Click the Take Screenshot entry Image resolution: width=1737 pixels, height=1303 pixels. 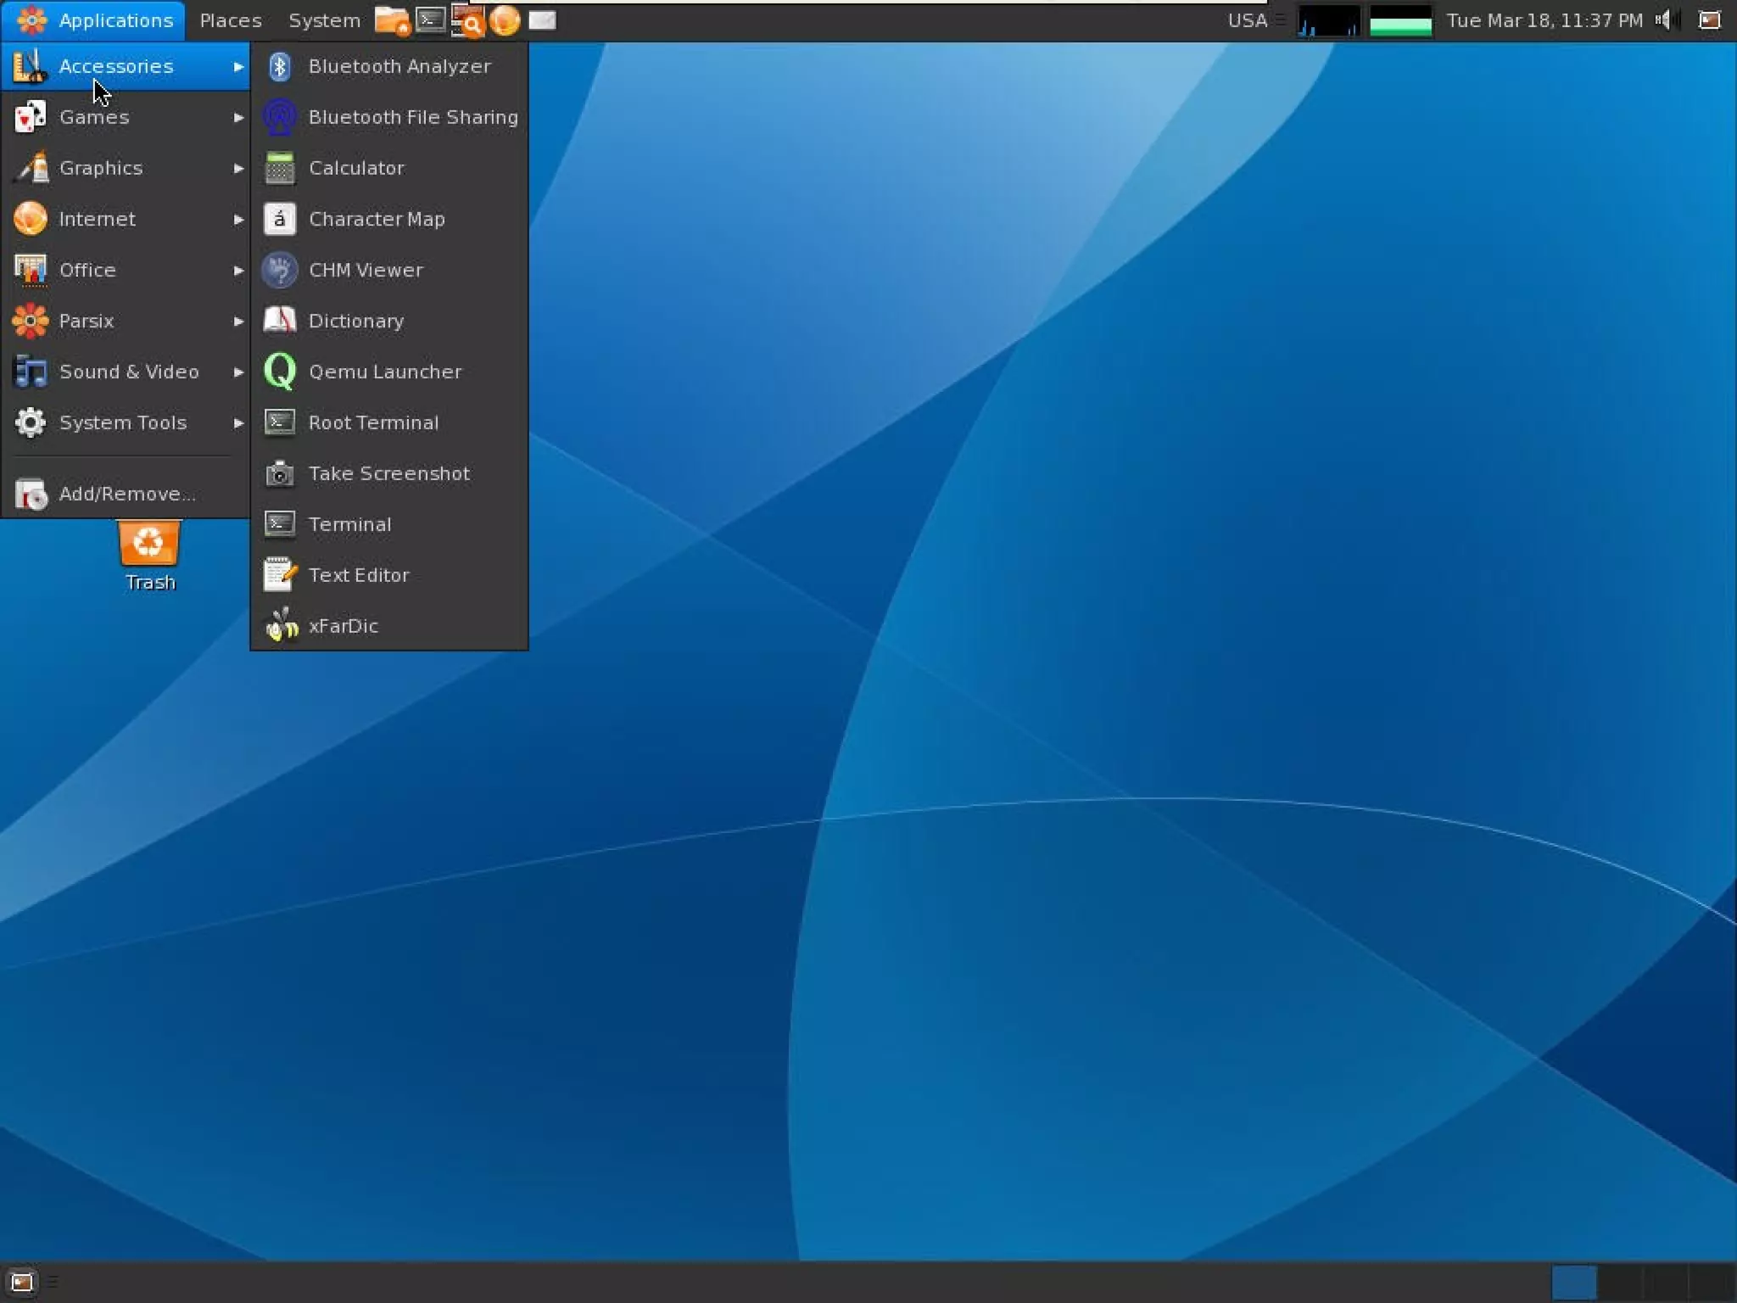point(388,473)
